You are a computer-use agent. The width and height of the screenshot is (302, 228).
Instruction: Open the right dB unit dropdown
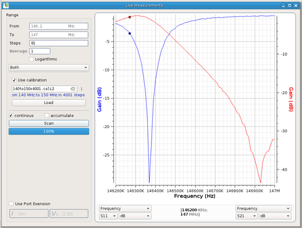tap(275, 216)
